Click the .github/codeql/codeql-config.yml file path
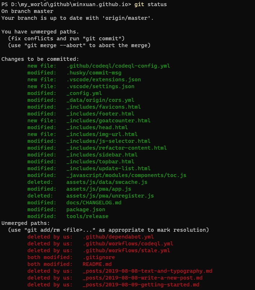Screen dimensions: 255x290 pyautogui.click(x=118, y=66)
